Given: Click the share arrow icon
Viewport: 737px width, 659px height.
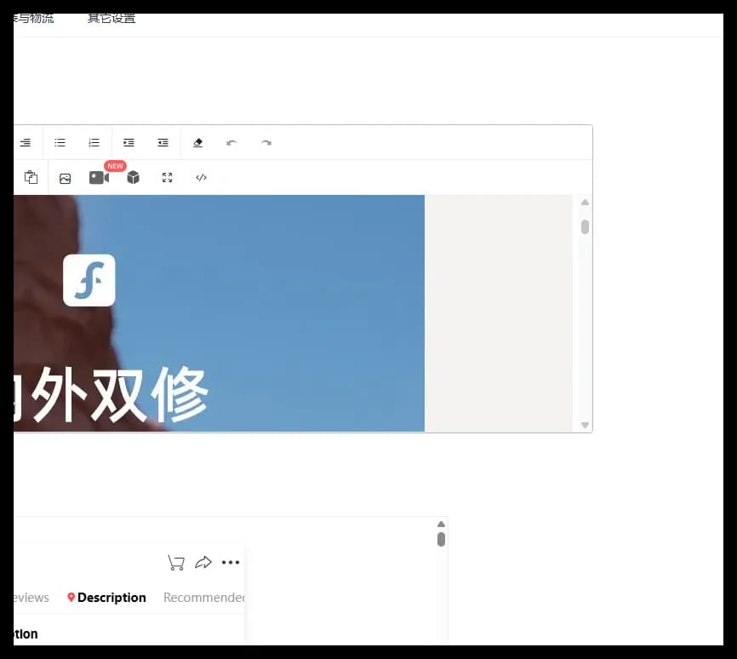Looking at the screenshot, I should (203, 562).
